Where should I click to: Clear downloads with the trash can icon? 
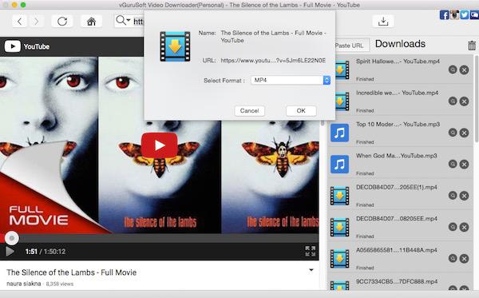(x=472, y=46)
